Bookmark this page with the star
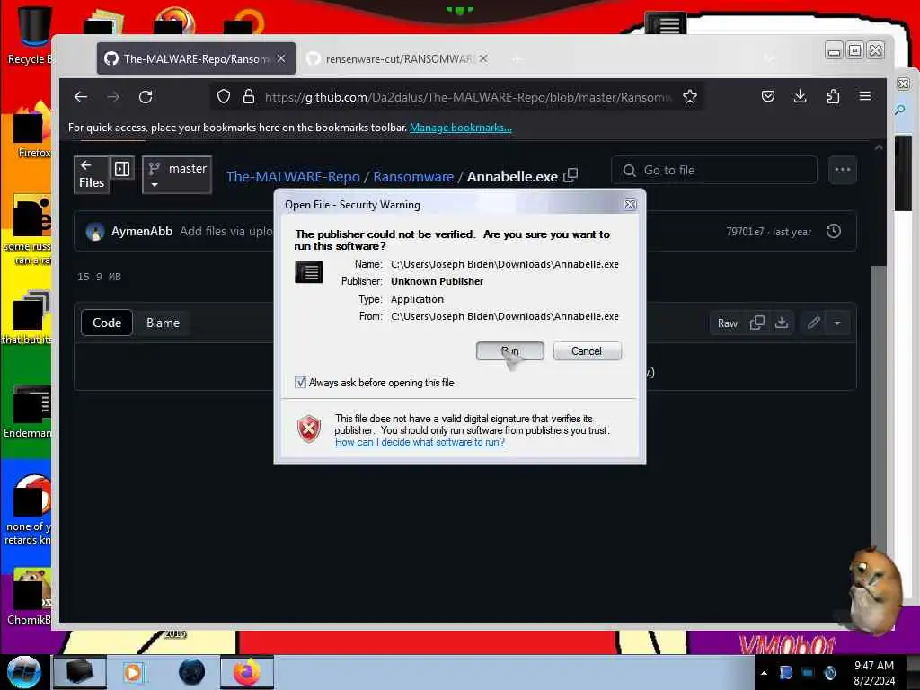Screen dimensions: 920x690 pyautogui.click(x=690, y=97)
